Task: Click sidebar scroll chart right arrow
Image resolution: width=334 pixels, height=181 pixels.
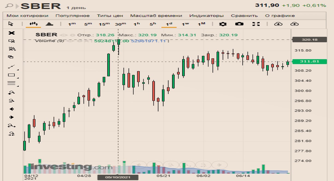Action: (11, 117)
